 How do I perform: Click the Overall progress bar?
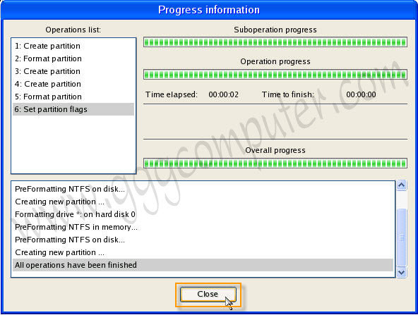275,163
